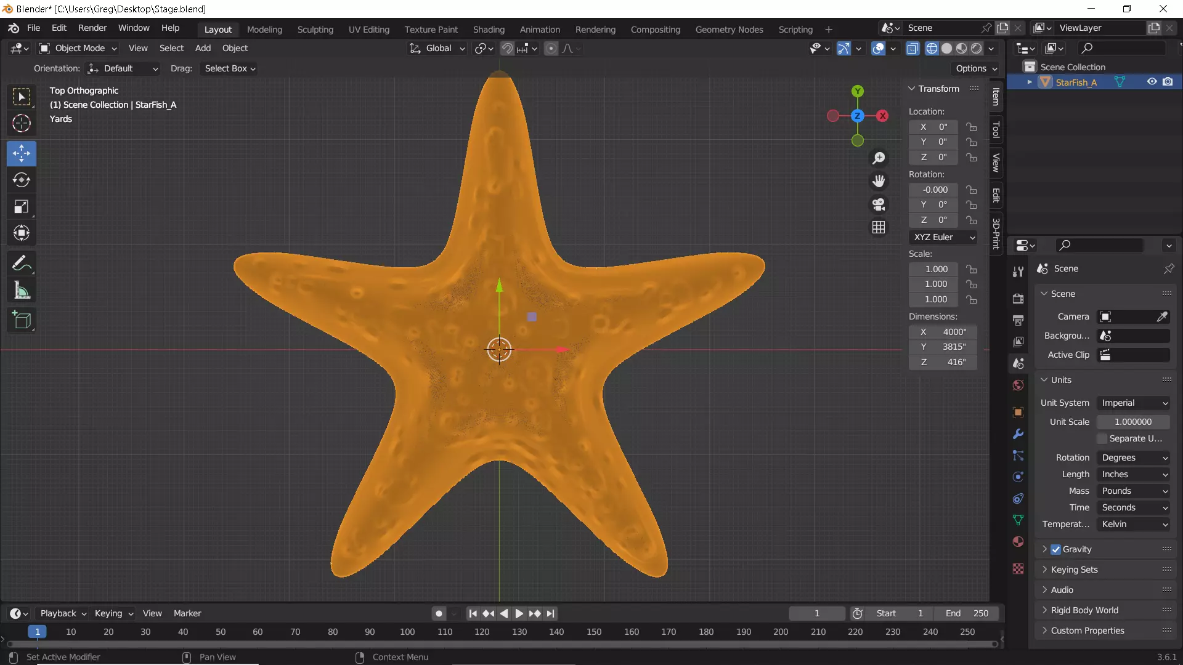Switch to rendered viewport shading
This screenshot has height=665, width=1183.
[977, 48]
